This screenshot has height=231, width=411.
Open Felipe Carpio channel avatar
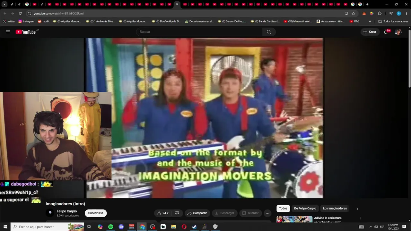click(50, 213)
